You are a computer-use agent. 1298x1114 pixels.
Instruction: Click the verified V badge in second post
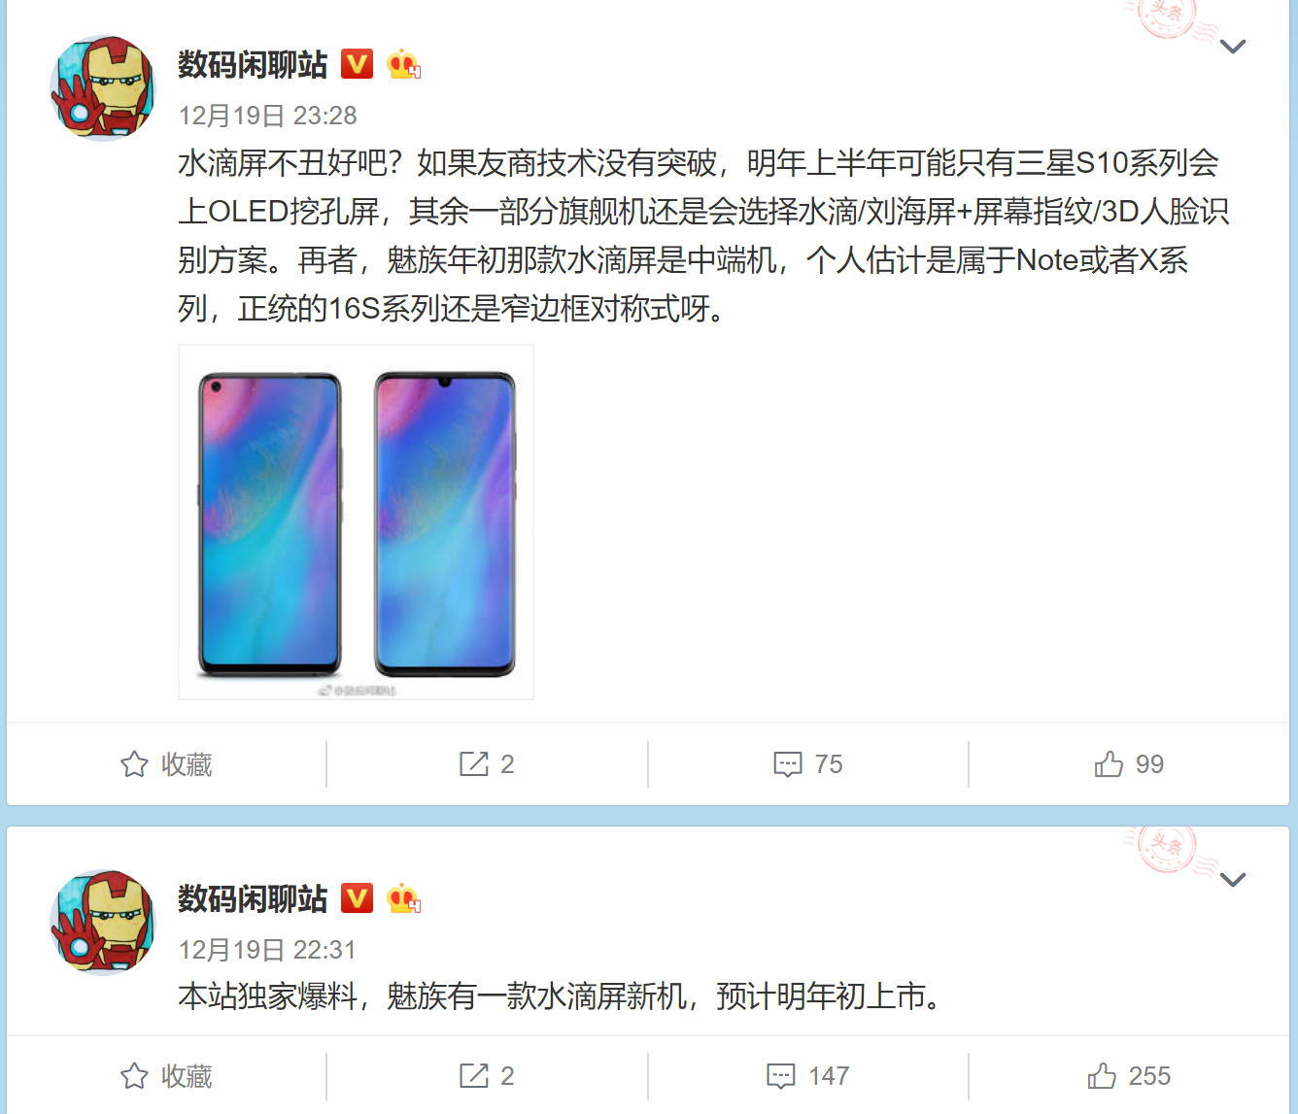[358, 898]
